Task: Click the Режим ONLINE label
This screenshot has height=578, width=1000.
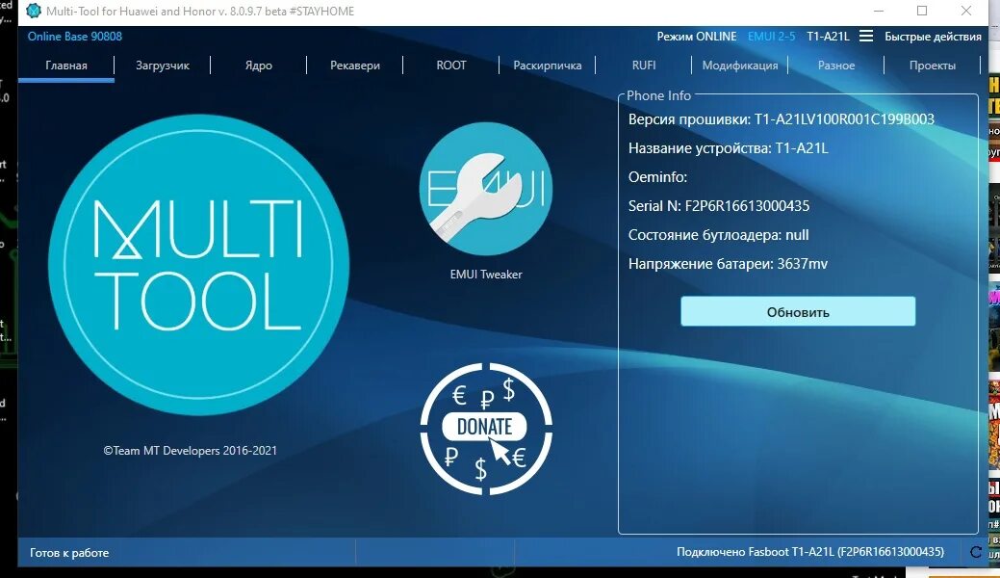Action: (697, 37)
